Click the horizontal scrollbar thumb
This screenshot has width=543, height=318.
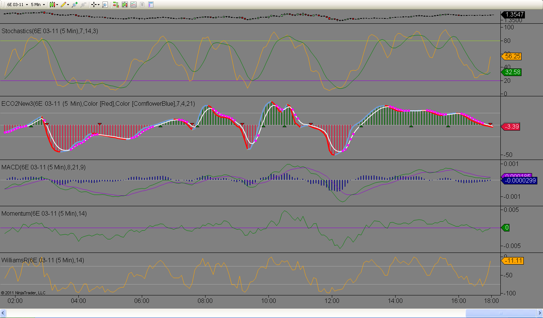click(501, 313)
